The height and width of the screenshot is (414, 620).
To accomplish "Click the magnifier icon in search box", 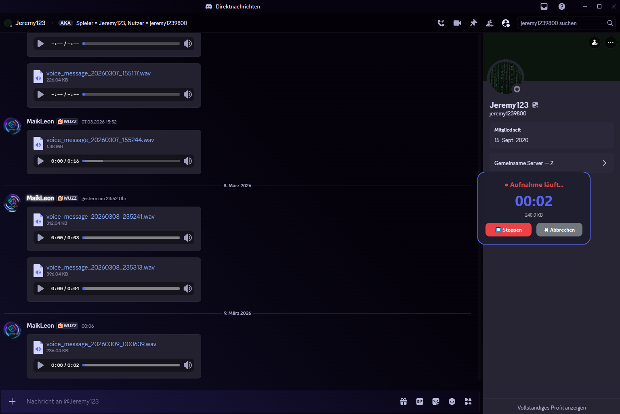I will (610, 23).
